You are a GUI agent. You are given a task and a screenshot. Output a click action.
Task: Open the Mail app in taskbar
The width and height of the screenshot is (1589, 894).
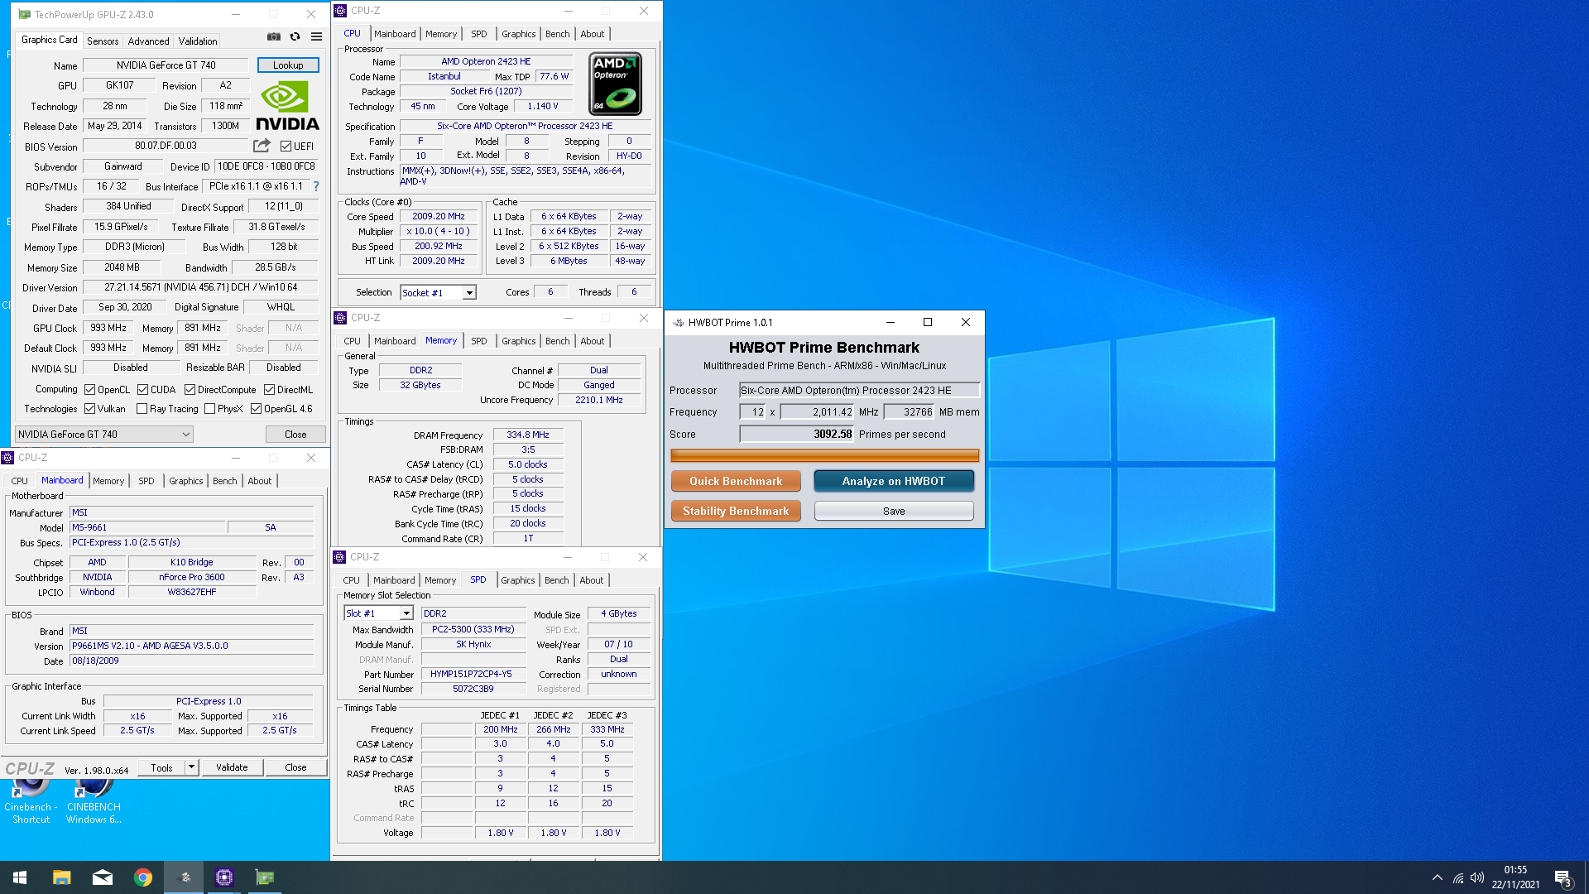coord(103,877)
